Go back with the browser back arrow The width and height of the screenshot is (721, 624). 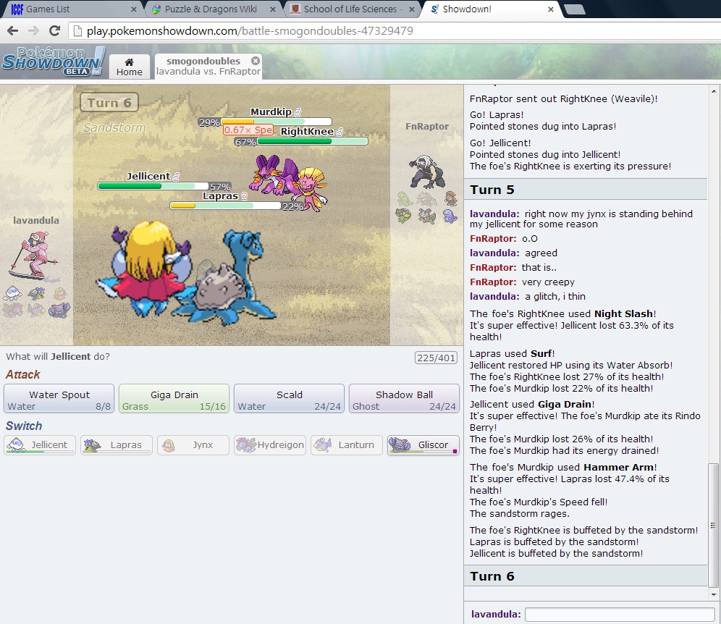[13, 31]
